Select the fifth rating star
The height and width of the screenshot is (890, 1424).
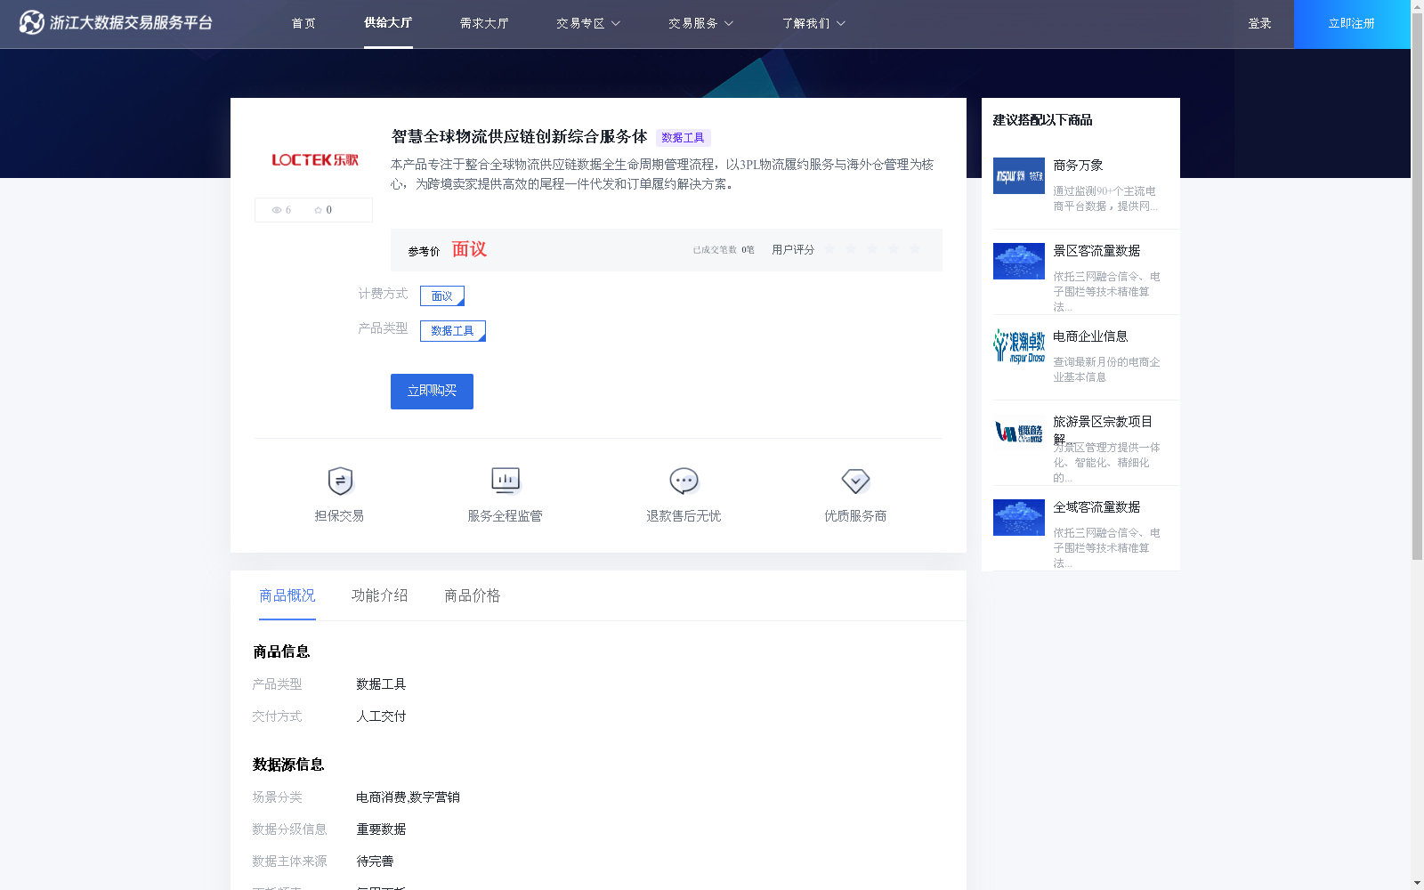pos(915,249)
